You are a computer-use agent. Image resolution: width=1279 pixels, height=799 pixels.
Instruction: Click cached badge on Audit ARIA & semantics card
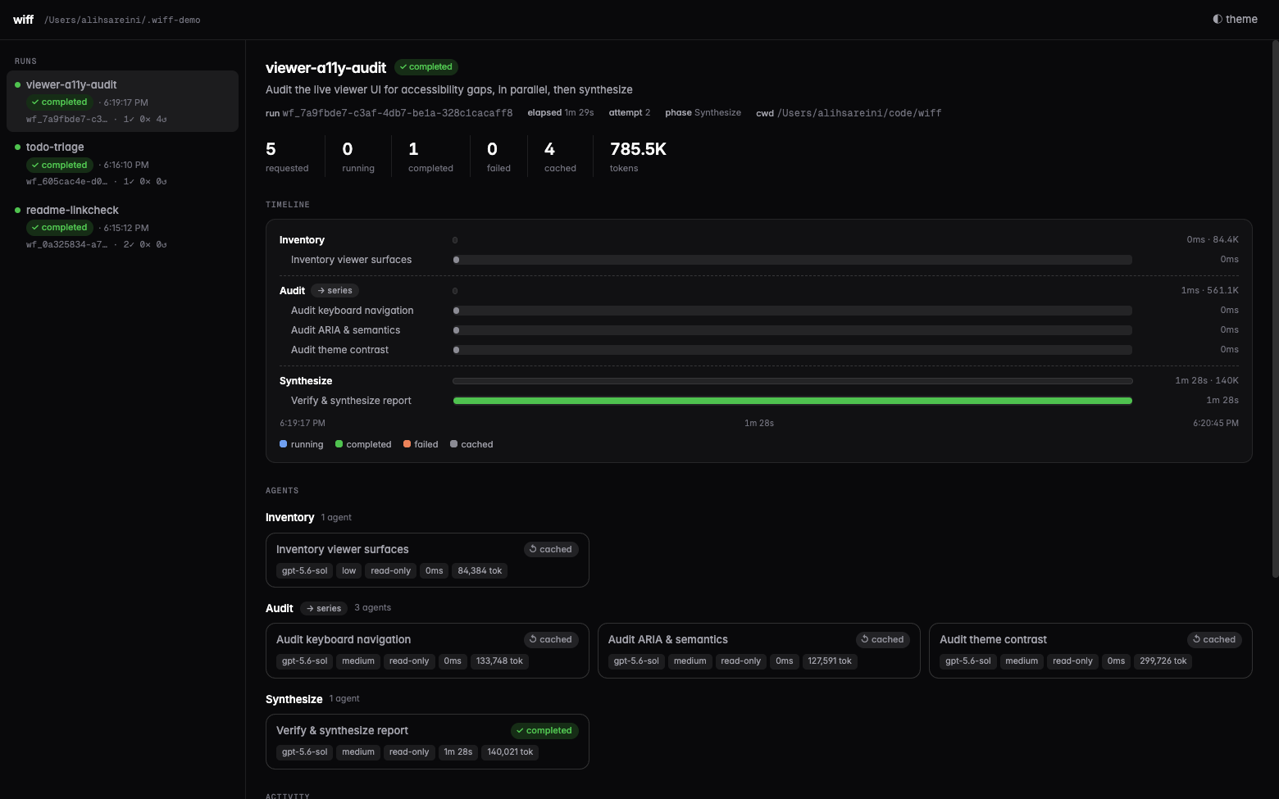tap(883, 640)
